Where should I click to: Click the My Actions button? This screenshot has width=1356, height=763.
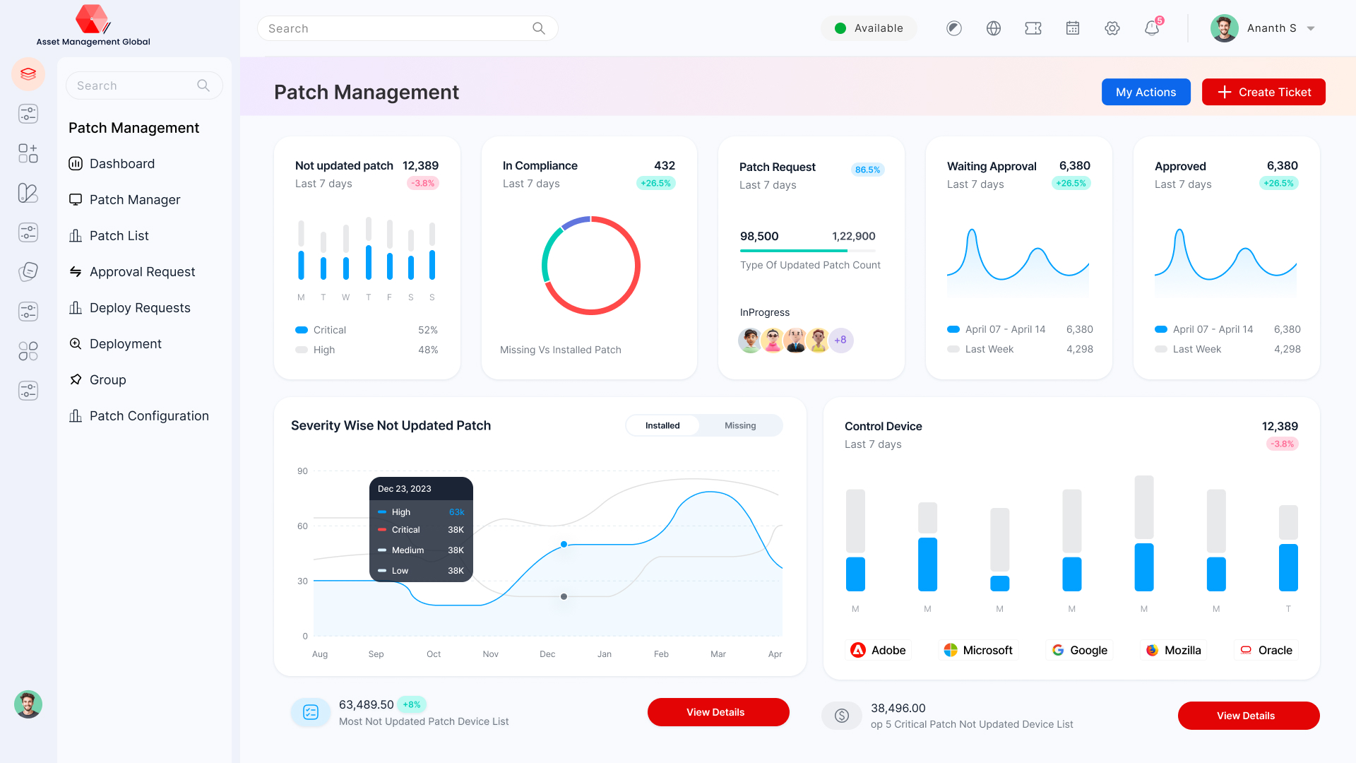pyautogui.click(x=1146, y=92)
